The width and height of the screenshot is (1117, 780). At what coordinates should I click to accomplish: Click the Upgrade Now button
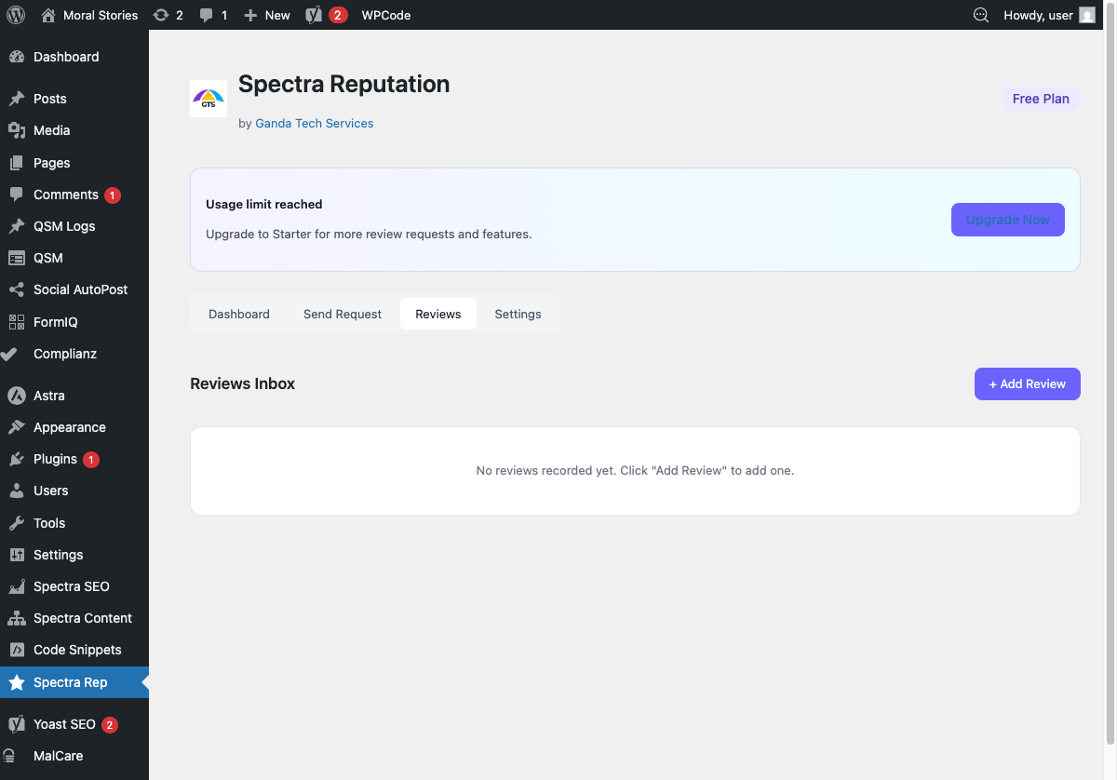1008,220
